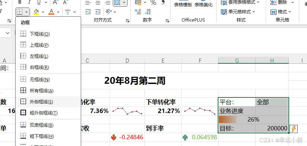Select the 全部 platform cell
307x146 pixels.
pyautogui.click(x=272, y=102)
